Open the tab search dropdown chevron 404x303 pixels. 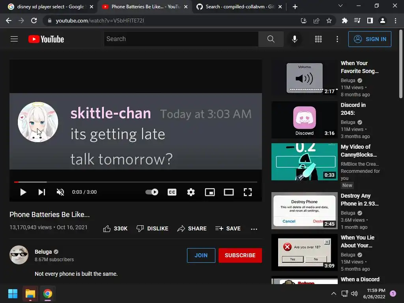coord(340,6)
